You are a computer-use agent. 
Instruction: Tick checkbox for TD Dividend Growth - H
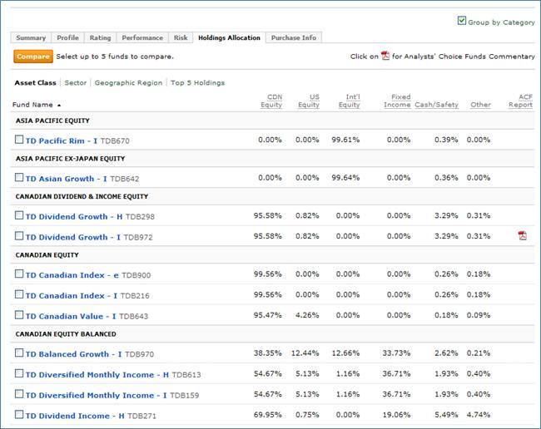pyautogui.click(x=19, y=215)
